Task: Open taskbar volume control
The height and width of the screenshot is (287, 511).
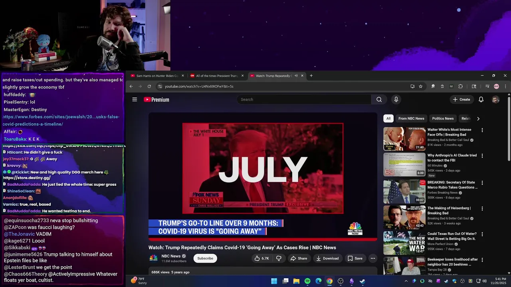Action: click(485, 281)
